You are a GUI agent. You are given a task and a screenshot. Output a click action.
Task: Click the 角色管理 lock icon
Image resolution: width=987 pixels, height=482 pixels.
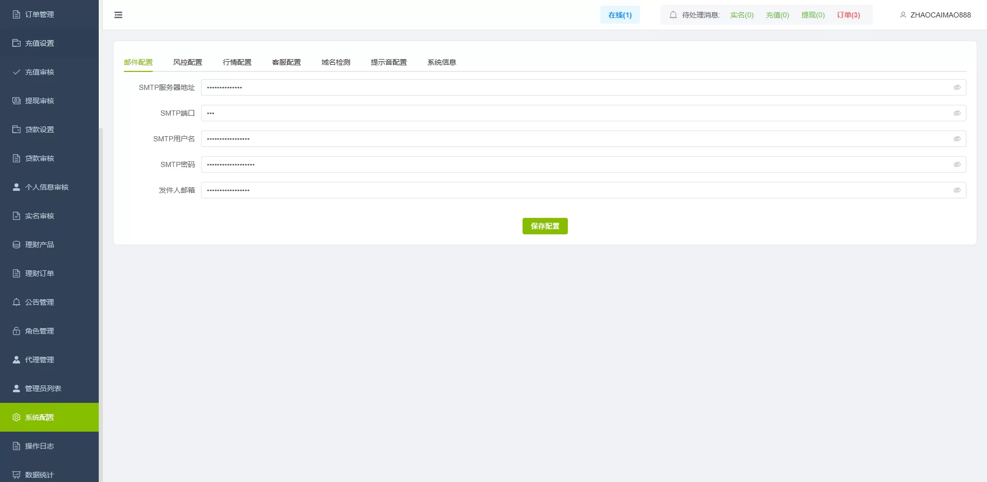pos(16,331)
